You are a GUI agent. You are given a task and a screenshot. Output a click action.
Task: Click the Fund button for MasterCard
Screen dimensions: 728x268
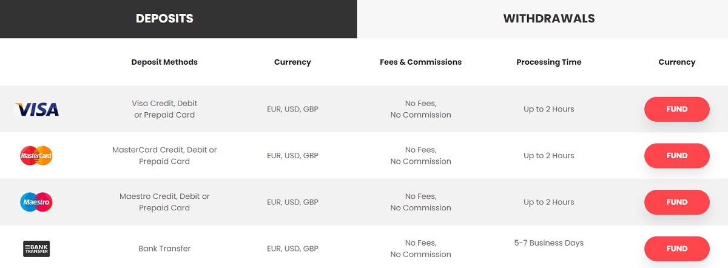tap(677, 156)
